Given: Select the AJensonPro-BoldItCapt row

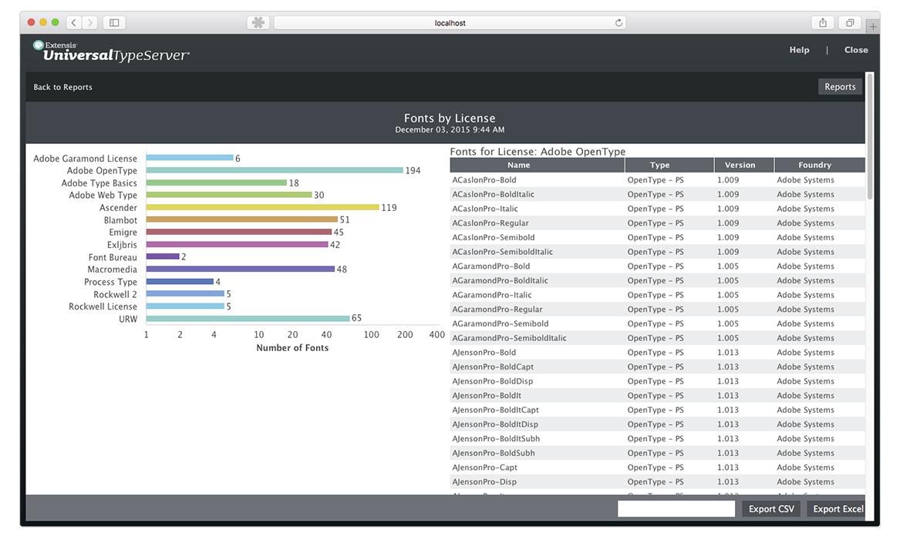Looking at the screenshot, I should click(x=657, y=410).
